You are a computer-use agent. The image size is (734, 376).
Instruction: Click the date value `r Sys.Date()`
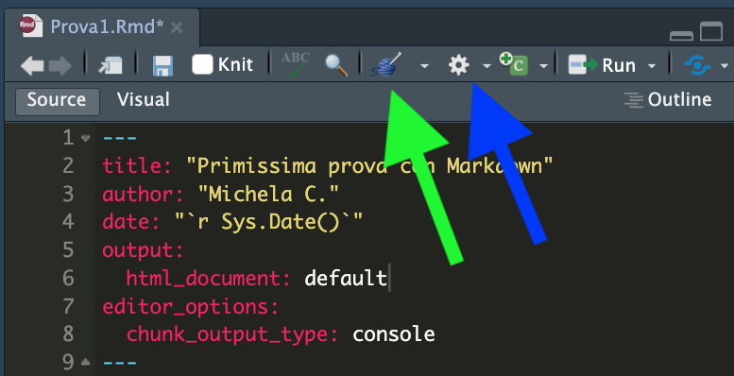(x=268, y=222)
